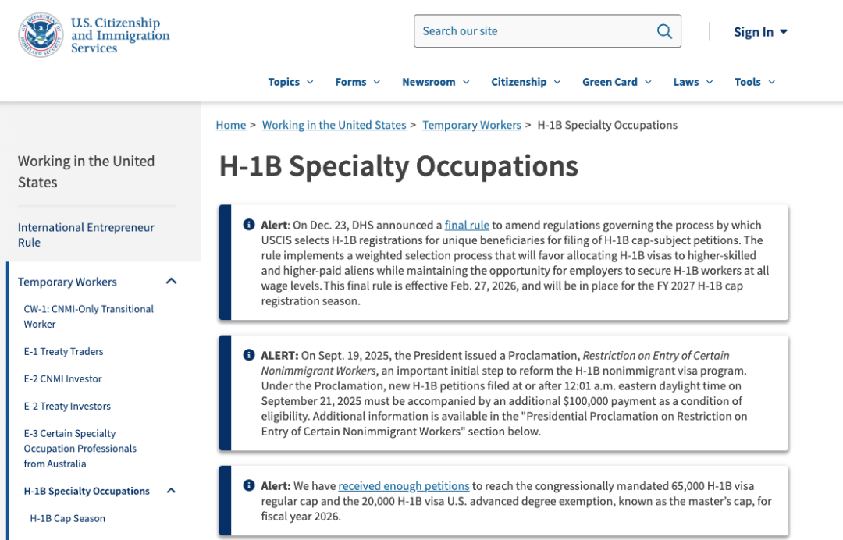Collapse the Temporary Workers sidebar section
Viewport: 843px width, 540px height.
pyautogui.click(x=172, y=282)
